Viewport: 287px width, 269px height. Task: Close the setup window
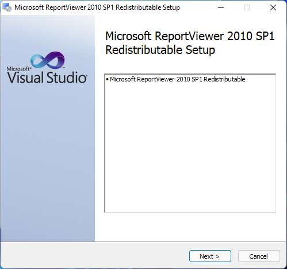click(273, 7)
